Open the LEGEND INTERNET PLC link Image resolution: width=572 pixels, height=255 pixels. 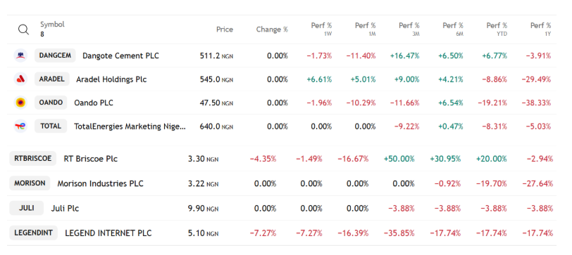point(108,233)
